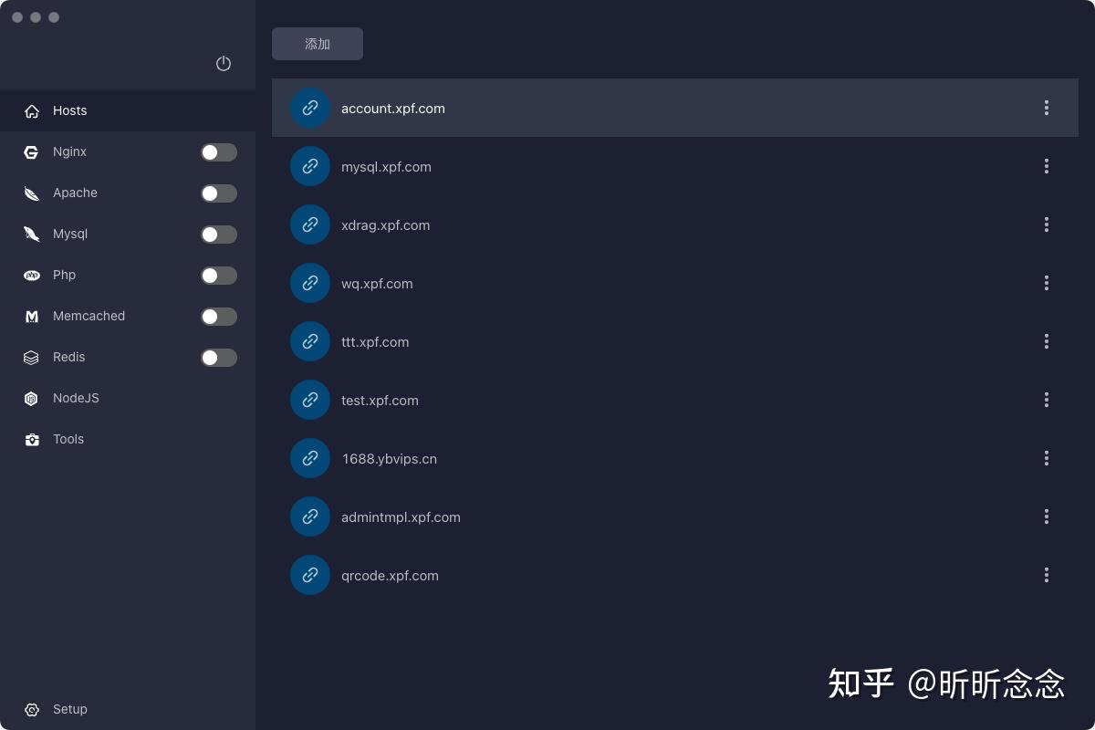Open the Hosts menu entry
Screen dimensions: 1095x730
tap(70, 110)
